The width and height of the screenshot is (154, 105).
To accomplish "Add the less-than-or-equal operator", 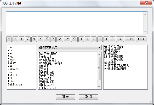I will (60, 39).
